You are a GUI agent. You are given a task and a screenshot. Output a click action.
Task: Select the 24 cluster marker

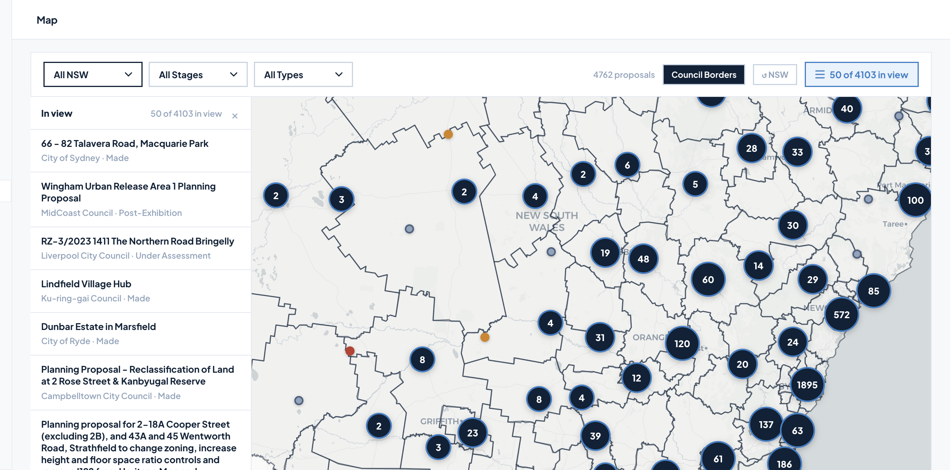[x=793, y=342]
